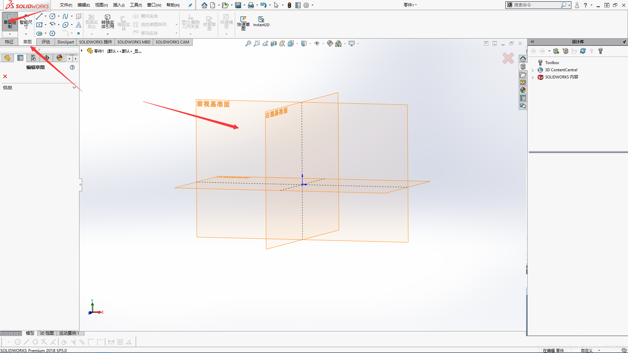Open the 工具(T) menu
628x353 pixels.
pyautogui.click(x=136, y=5)
